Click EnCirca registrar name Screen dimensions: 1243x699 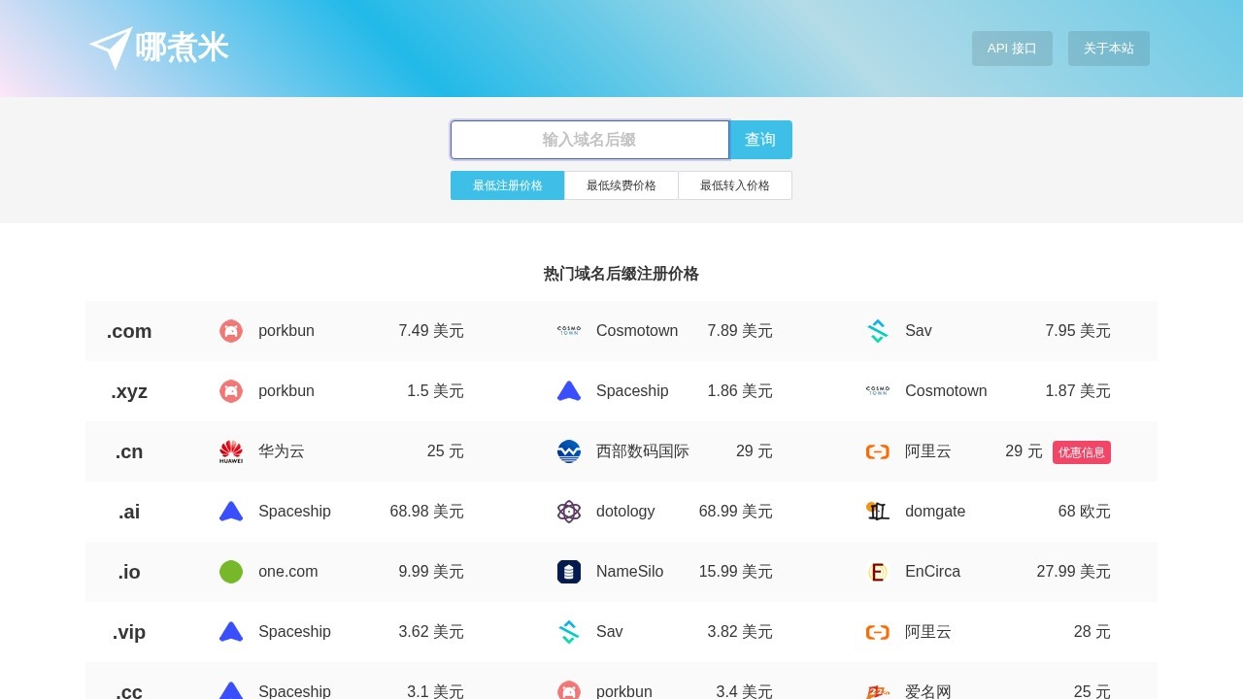pos(932,572)
